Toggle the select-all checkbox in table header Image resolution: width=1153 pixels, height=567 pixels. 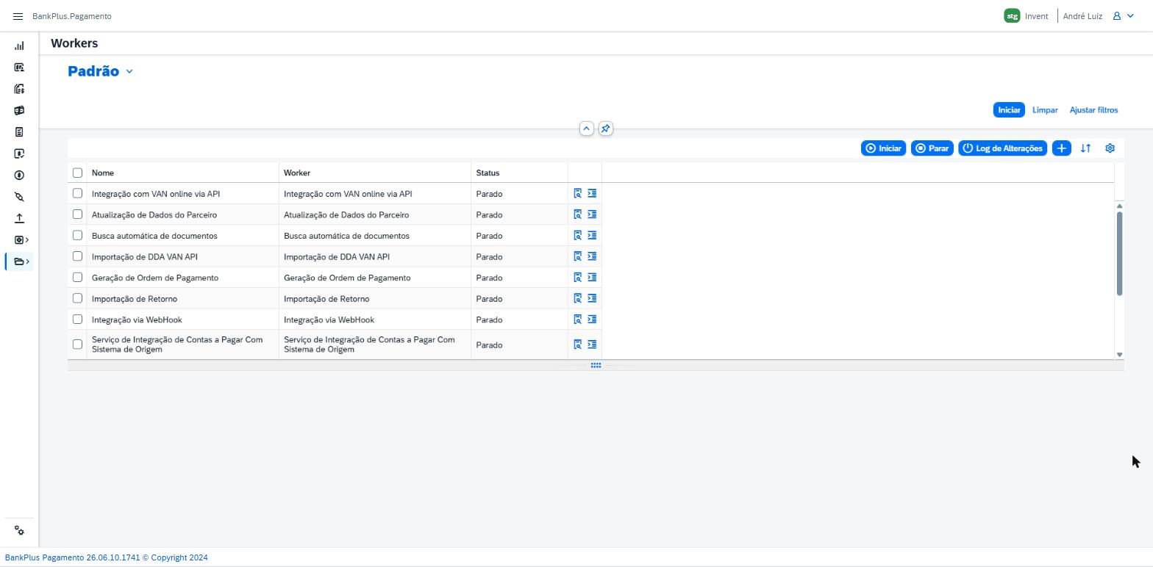click(x=77, y=173)
